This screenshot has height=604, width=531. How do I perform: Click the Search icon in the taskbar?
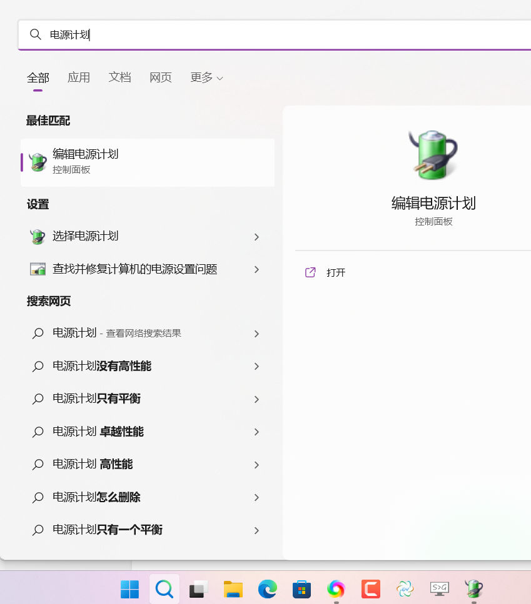164,588
